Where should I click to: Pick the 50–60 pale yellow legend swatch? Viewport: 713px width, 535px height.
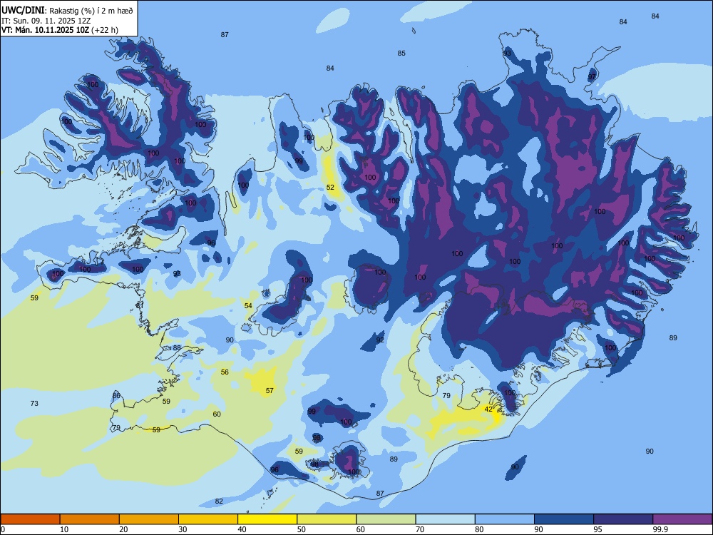[327, 519]
